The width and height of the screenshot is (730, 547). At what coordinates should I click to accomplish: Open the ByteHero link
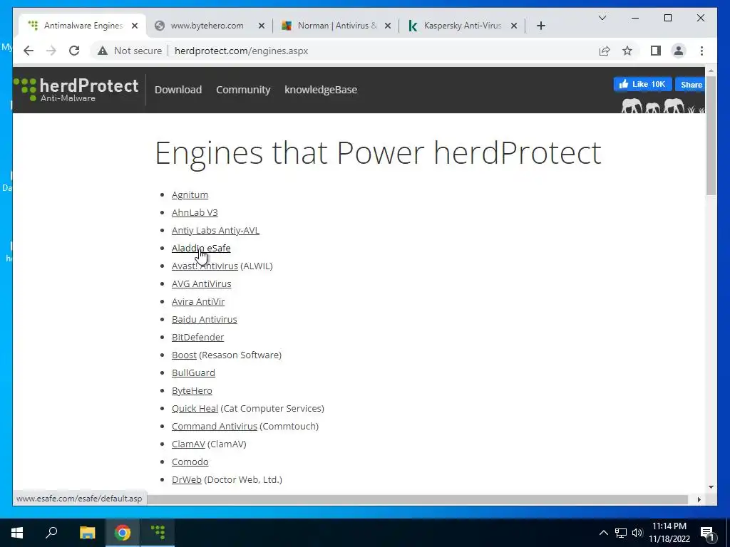[192, 391]
